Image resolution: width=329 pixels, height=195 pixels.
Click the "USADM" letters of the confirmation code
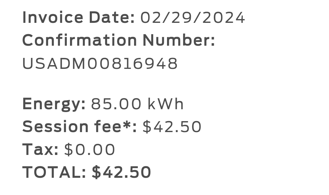click(54, 64)
